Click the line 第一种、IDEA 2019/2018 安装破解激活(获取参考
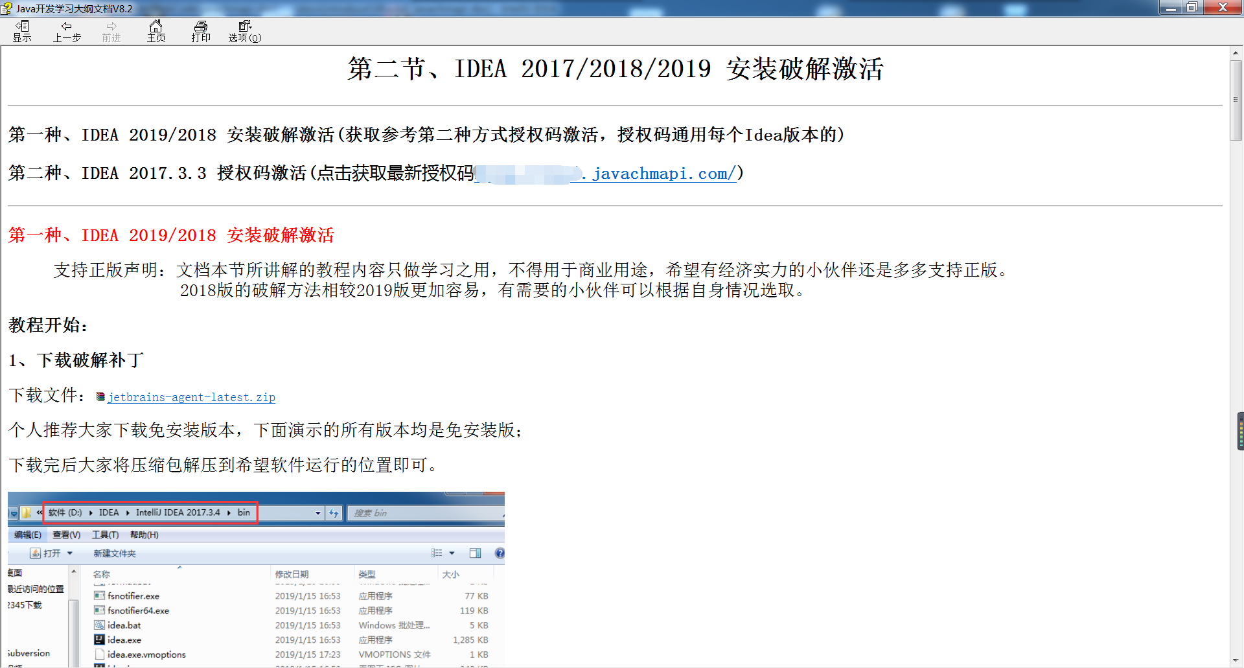 coord(426,135)
